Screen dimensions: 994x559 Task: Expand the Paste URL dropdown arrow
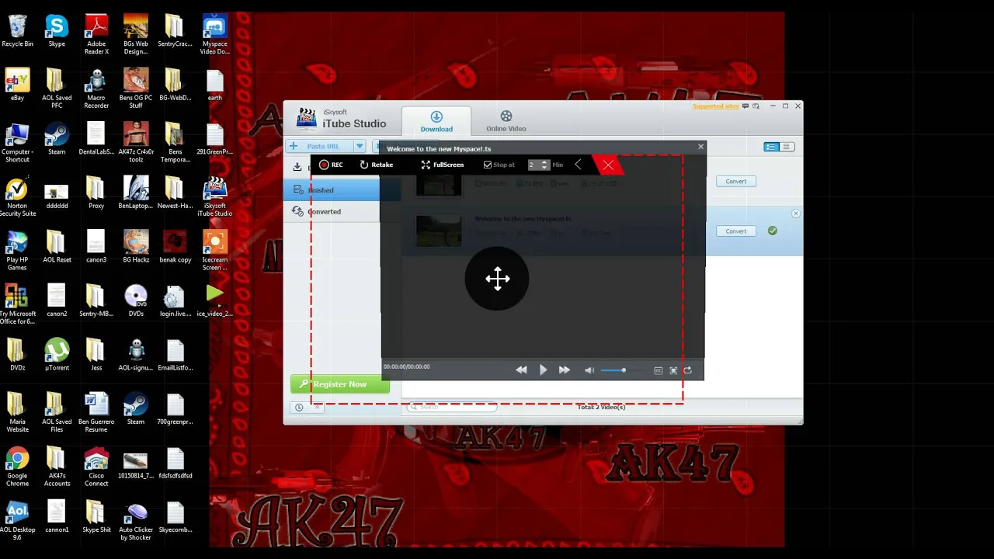pyautogui.click(x=359, y=146)
